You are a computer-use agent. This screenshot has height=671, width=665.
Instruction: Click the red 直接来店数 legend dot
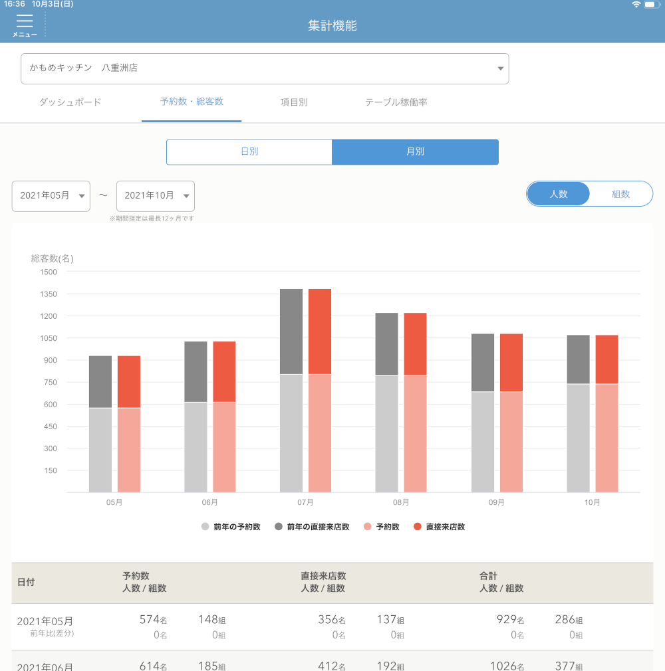click(x=417, y=527)
